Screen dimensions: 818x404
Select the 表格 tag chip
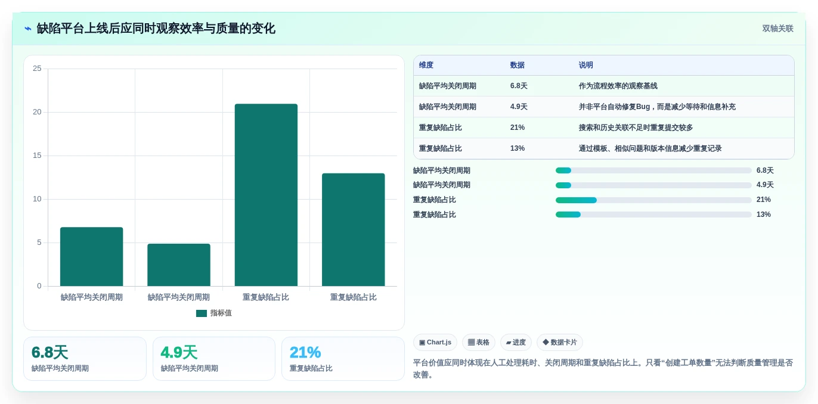[x=479, y=343]
